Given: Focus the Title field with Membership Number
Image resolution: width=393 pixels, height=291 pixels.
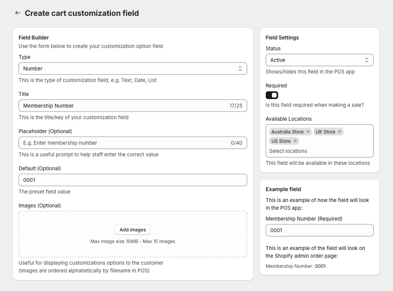Looking at the screenshot, I should click(x=124, y=106).
